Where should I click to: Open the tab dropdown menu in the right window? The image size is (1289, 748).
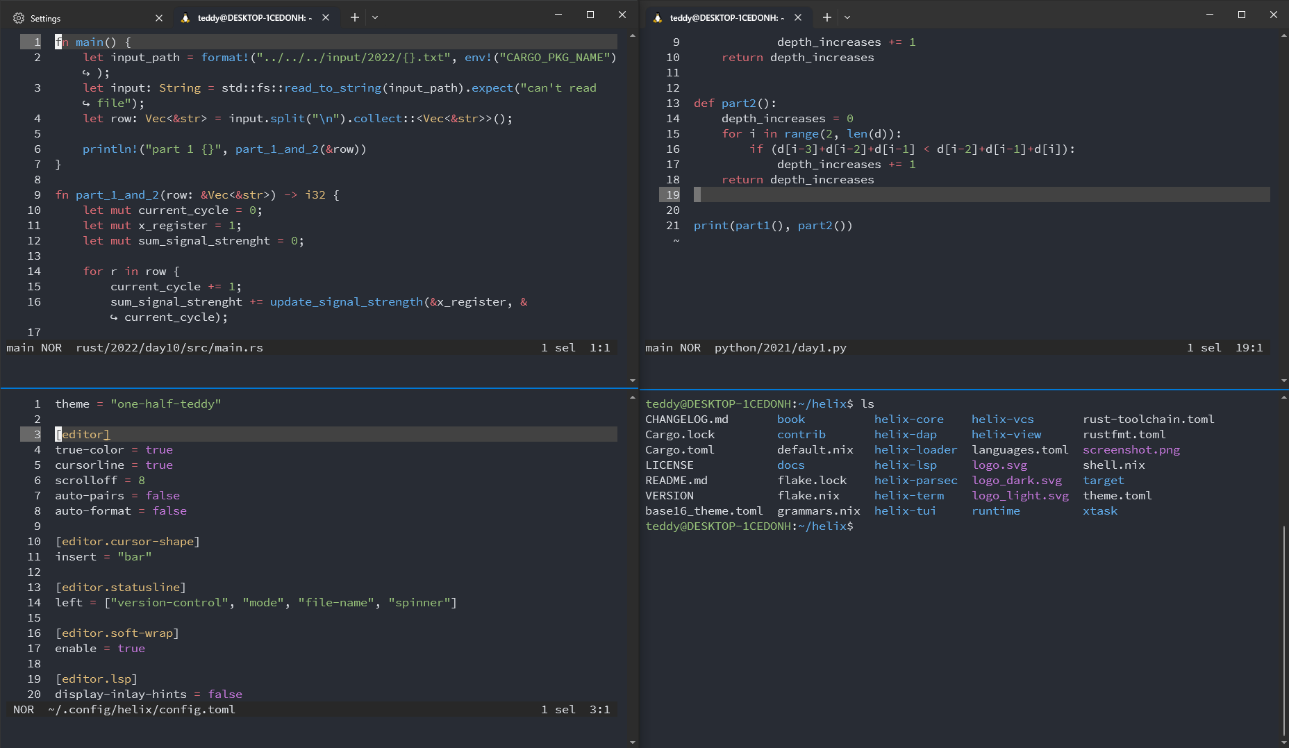(x=847, y=17)
